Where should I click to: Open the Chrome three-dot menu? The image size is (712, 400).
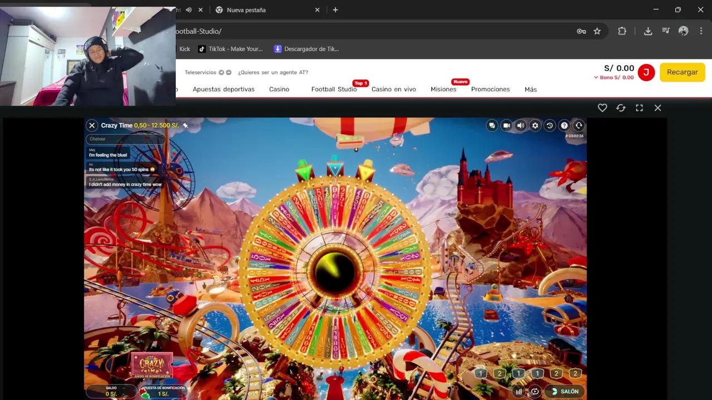tap(701, 31)
